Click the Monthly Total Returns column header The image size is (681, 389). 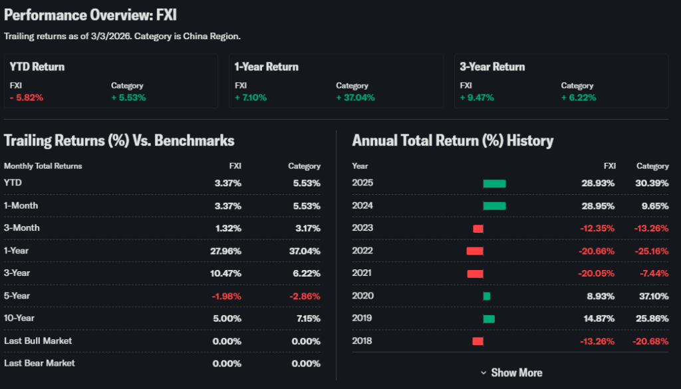tap(43, 166)
